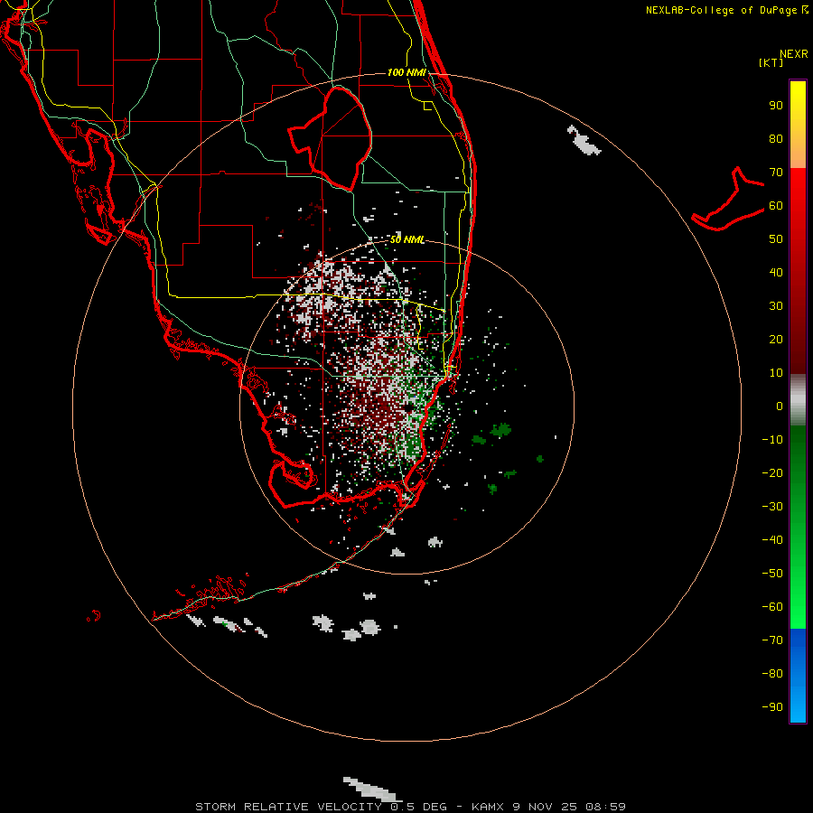Click the KT units label above the scale

[x=771, y=62]
